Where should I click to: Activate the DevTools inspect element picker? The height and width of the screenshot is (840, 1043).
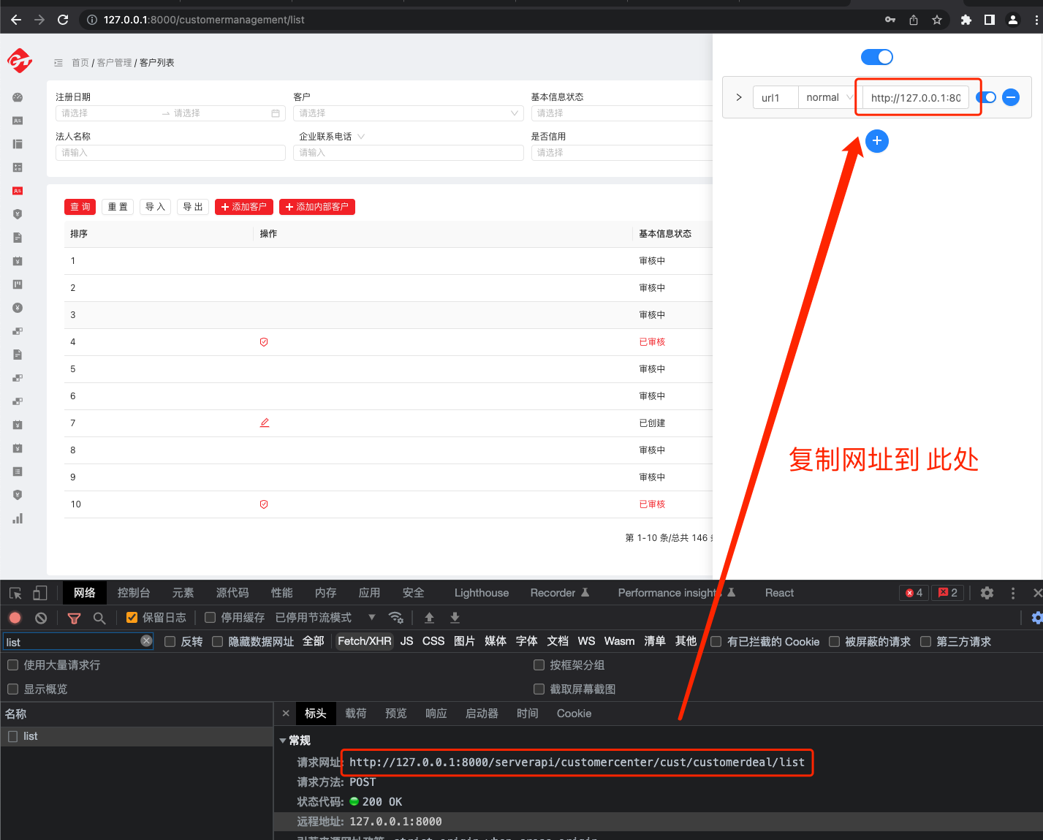click(15, 593)
